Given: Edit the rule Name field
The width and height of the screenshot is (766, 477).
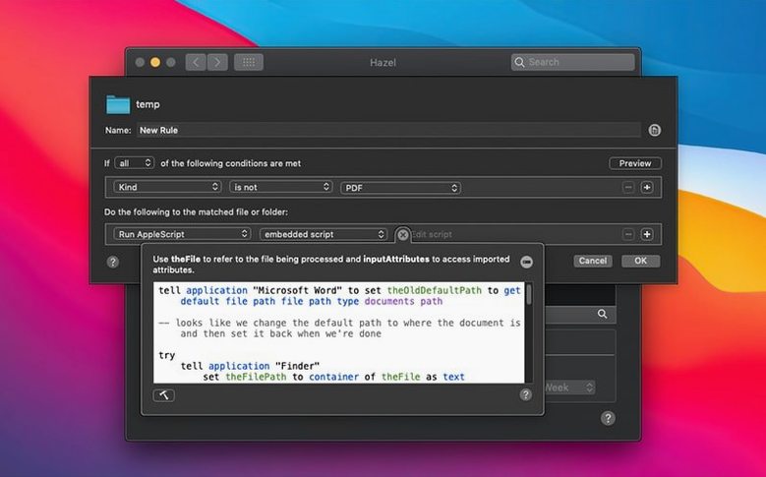Looking at the screenshot, I should coord(388,130).
